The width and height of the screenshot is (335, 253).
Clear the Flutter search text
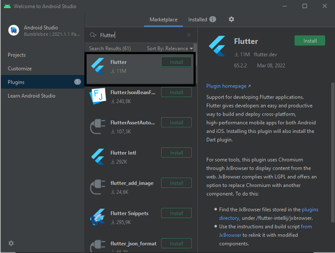coord(189,35)
